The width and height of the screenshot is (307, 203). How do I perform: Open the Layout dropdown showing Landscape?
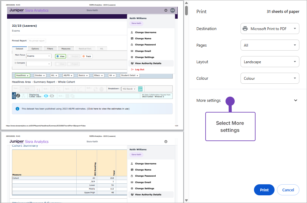coord(270,62)
